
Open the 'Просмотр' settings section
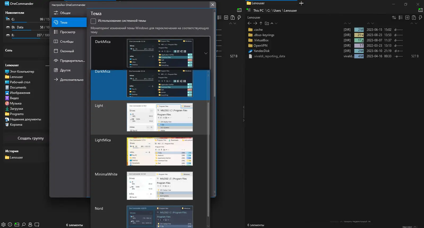pos(69,32)
